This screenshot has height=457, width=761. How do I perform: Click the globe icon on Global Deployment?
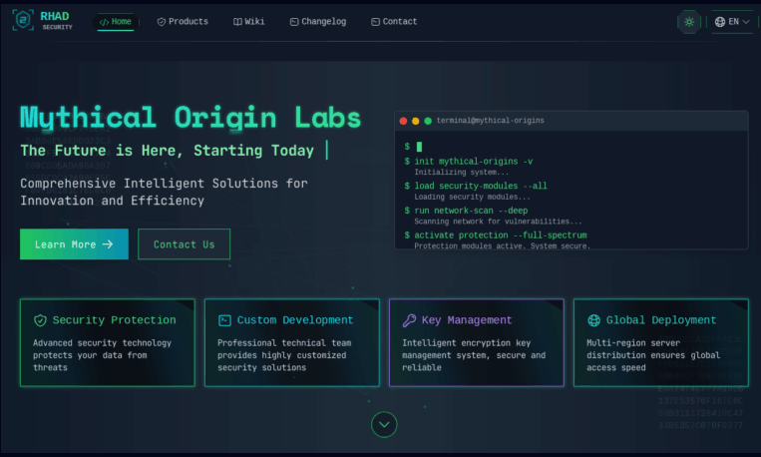(x=594, y=320)
